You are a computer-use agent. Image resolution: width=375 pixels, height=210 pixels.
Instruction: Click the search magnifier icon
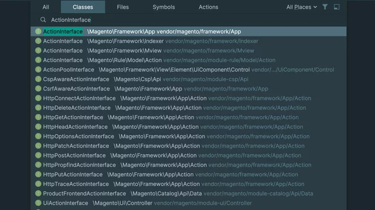coord(43,20)
